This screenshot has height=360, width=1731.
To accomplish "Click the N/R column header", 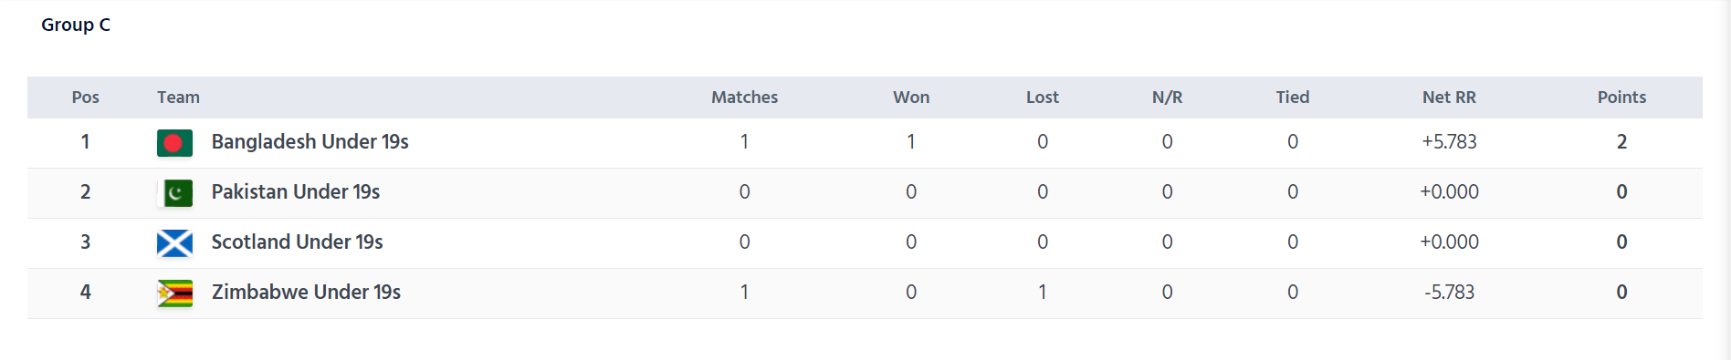I will [x=1167, y=98].
